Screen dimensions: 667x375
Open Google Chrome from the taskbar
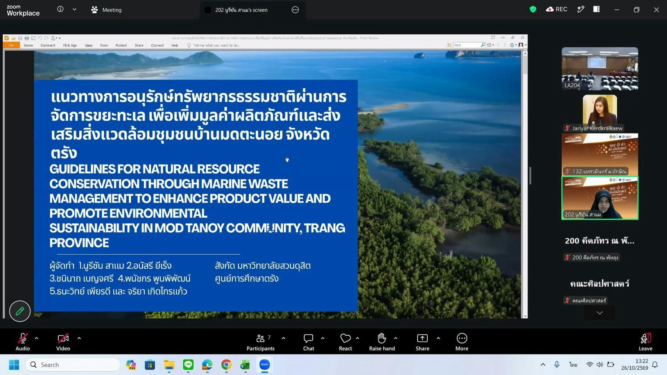tap(226, 365)
